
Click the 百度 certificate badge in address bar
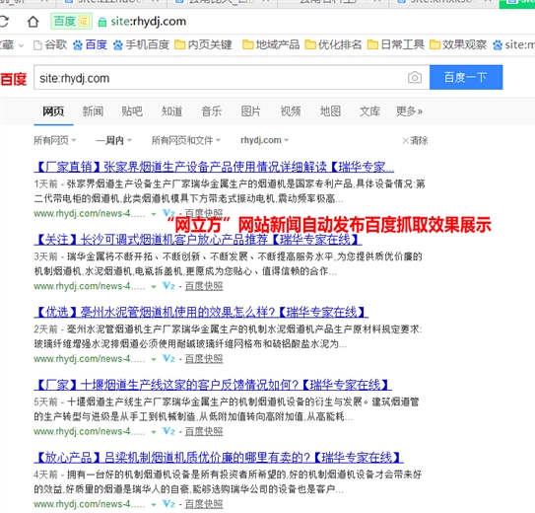pyautogui.click(x=71, y=22)
